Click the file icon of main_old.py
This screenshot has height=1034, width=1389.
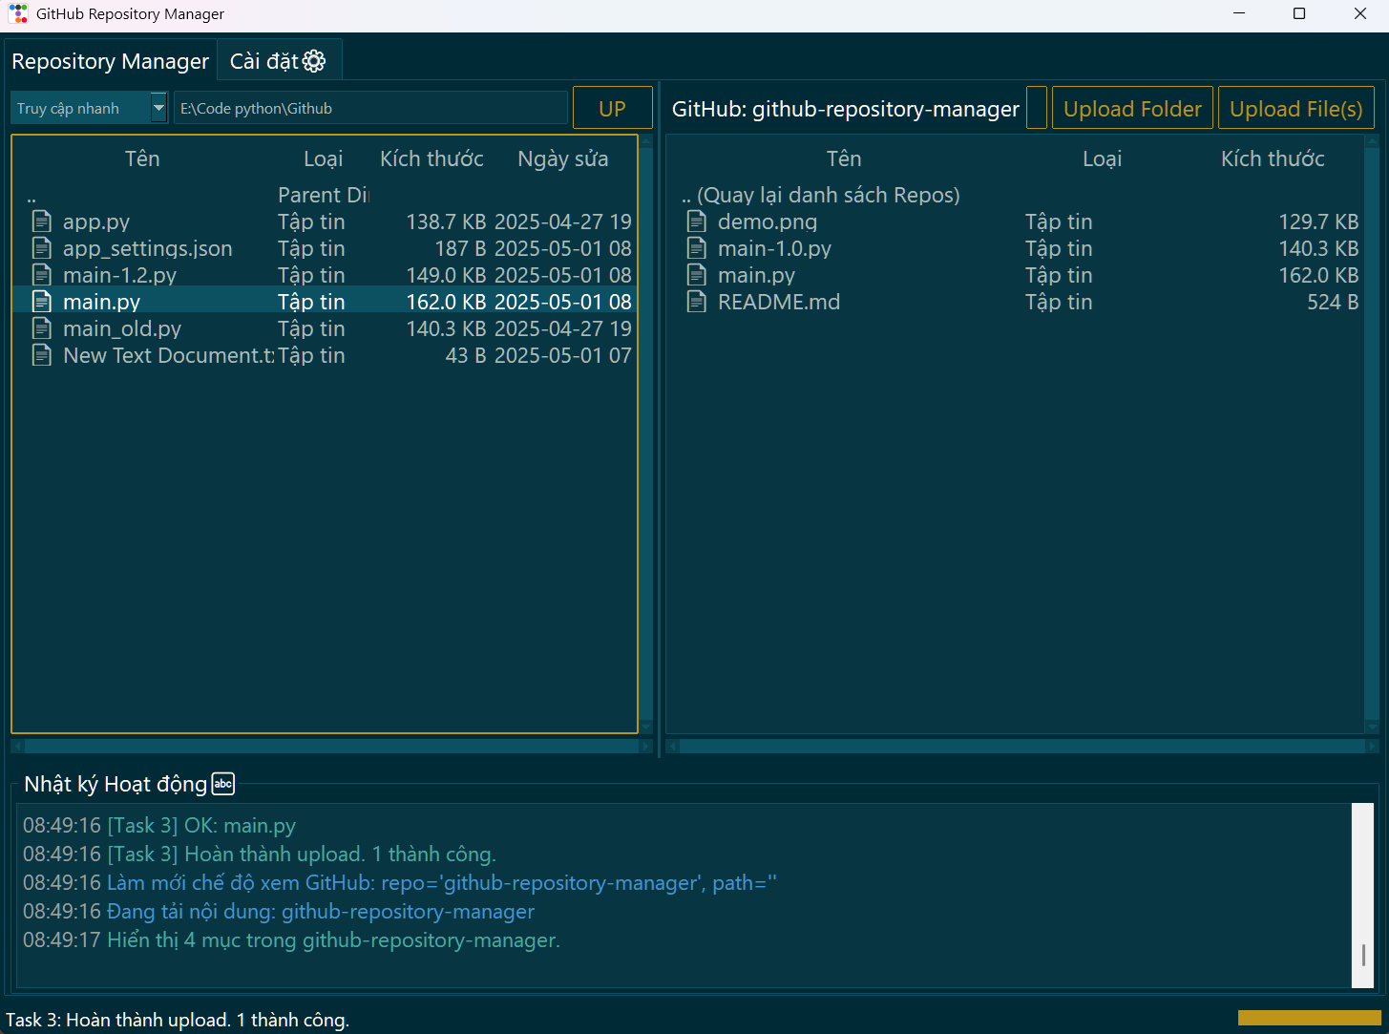point(42,328)
